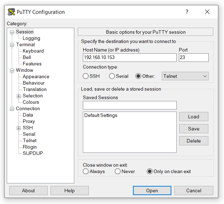Image resolution: width=224 pixels, height=204 pixels.
Task: Click the Load button
Action: 193,117
